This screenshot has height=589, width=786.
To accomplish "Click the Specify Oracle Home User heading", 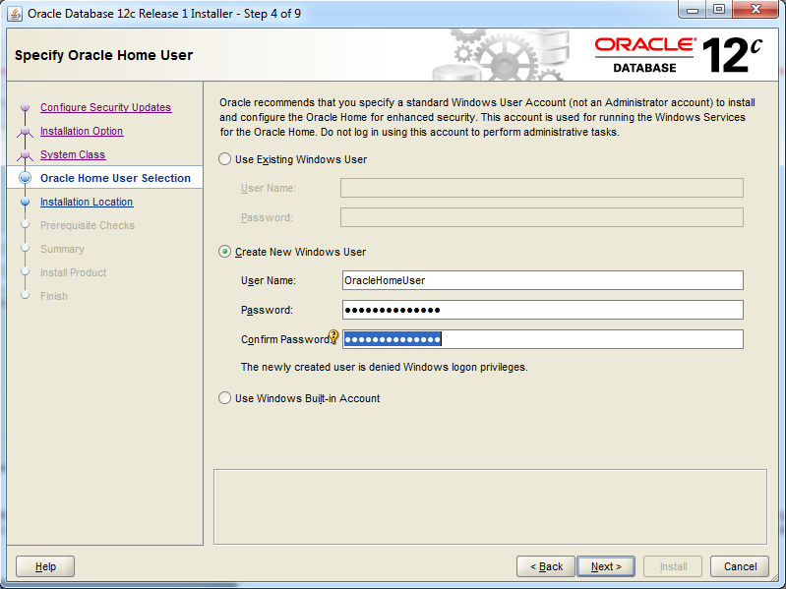I will (103, 55).
